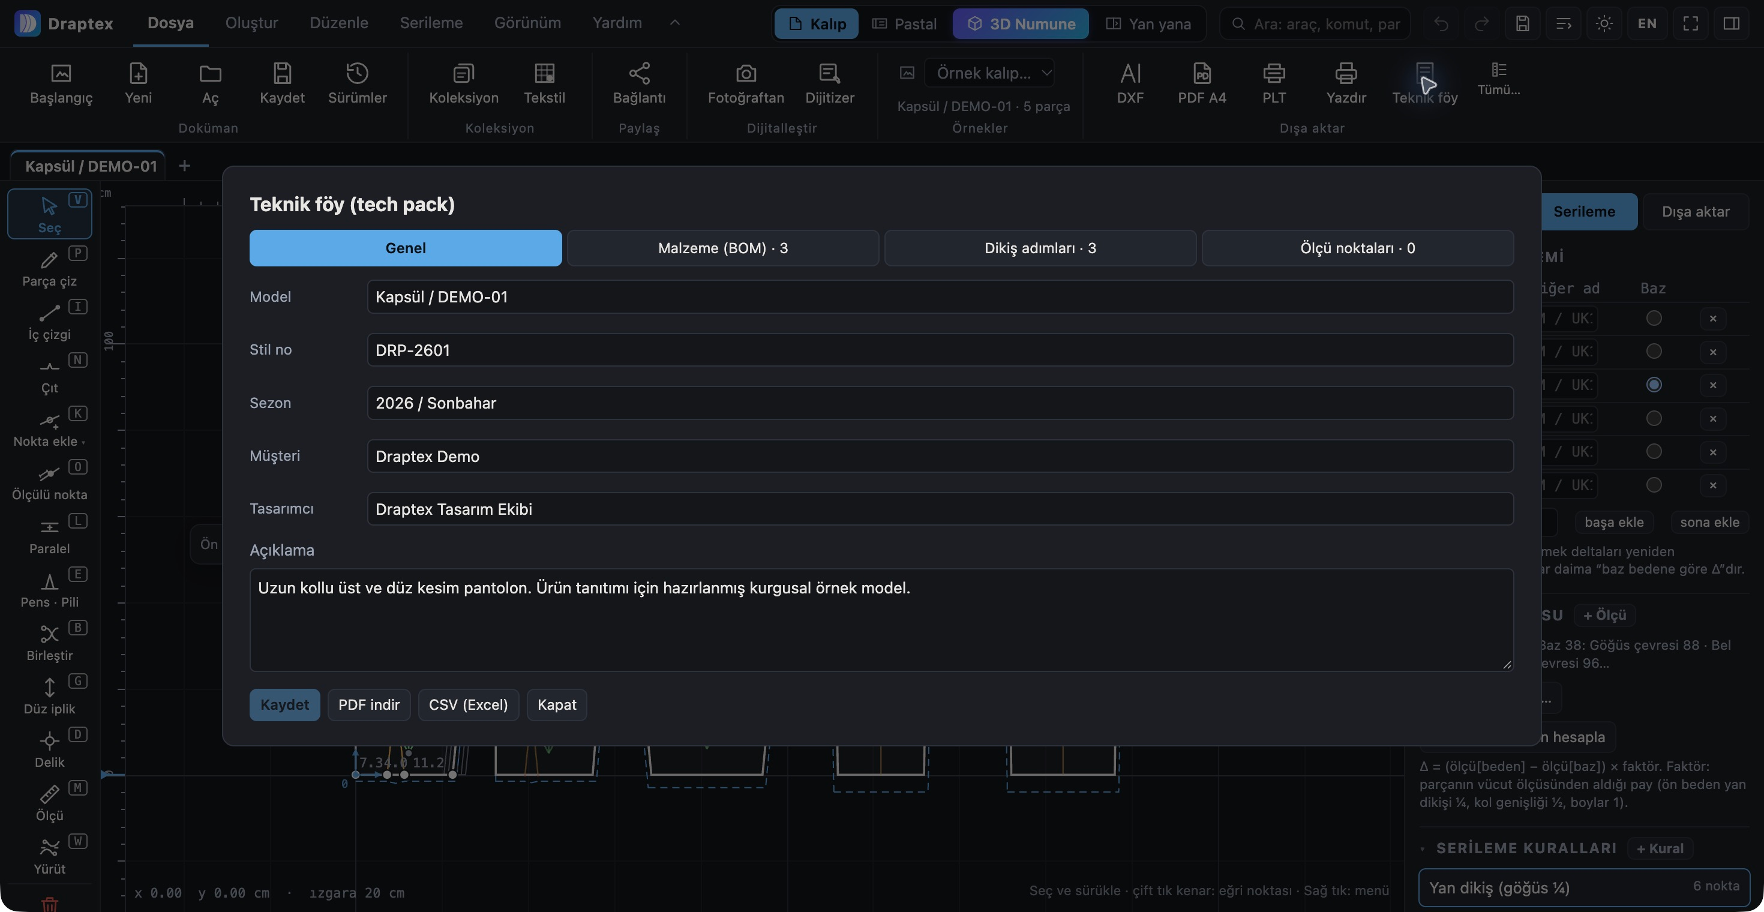The height and width of the screenshot is (912, 1764).
Task: Go to Ölçü noktaları tab
Action: point(1357,248)
